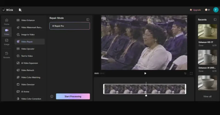Open the player settings sliders icon
Viewport: 220px width, 115px height.
[185, 73]
